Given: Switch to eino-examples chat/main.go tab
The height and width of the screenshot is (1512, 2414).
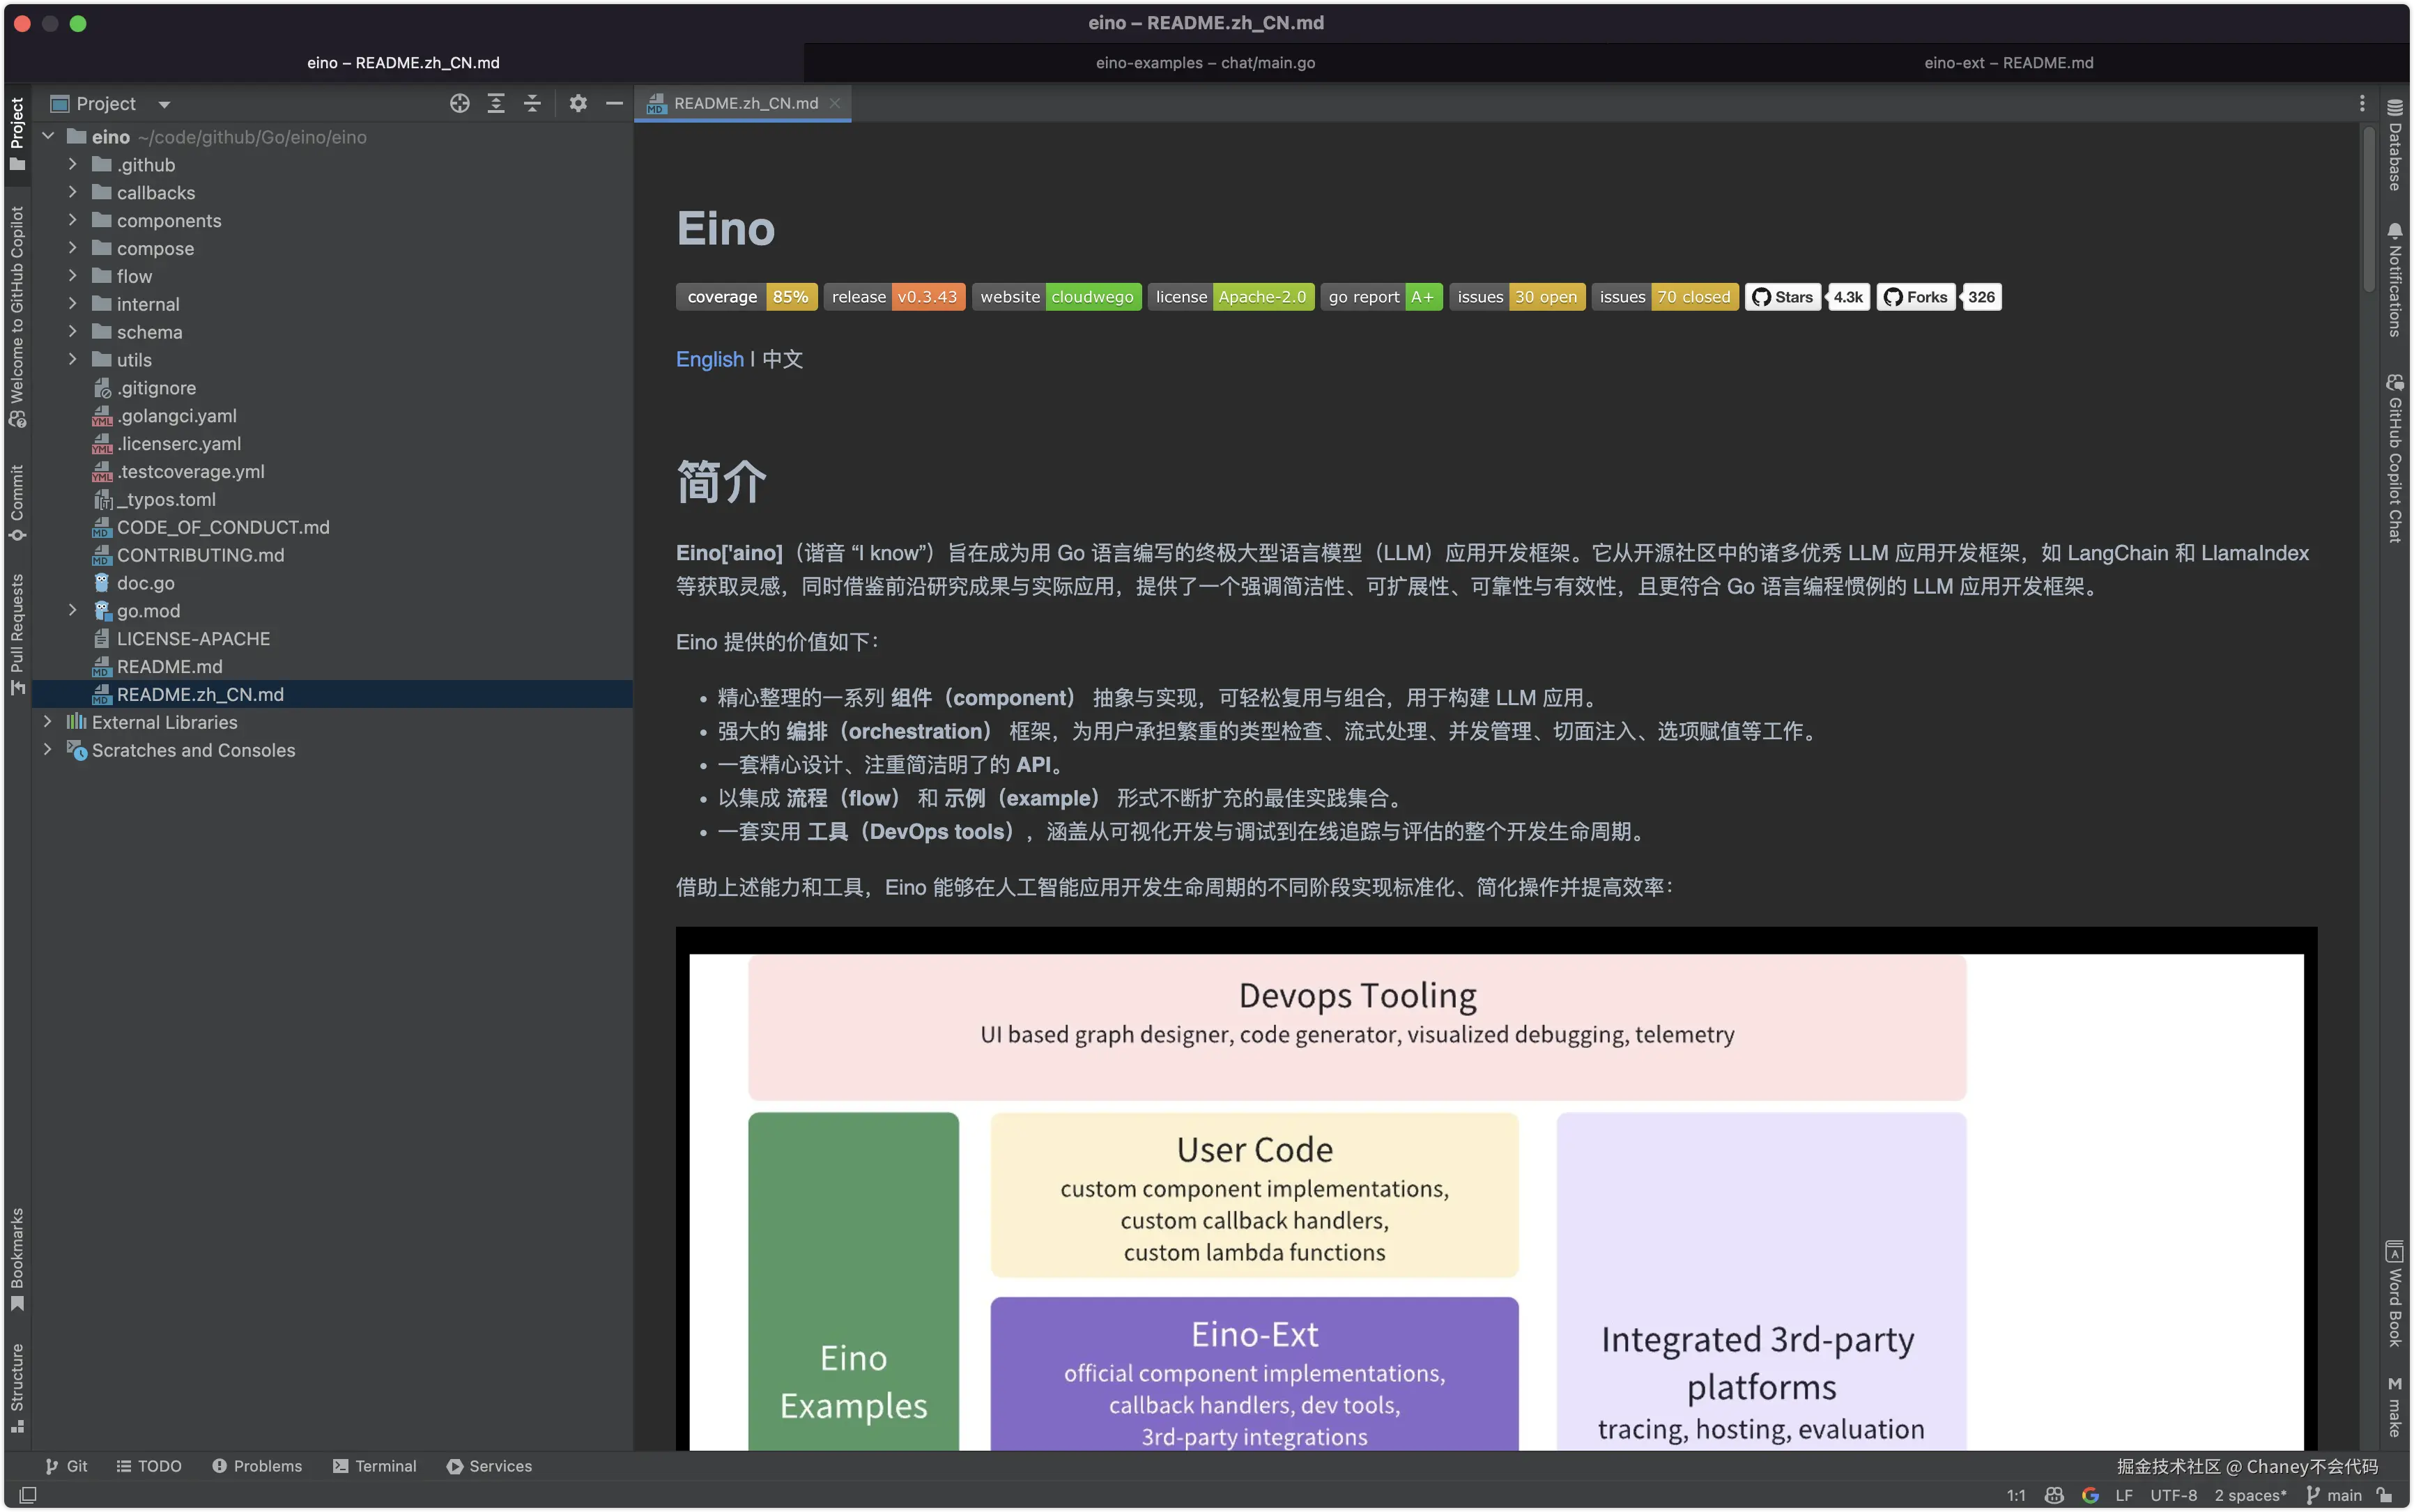Looking at the screenshot, I should click(x=1205, y=63).
